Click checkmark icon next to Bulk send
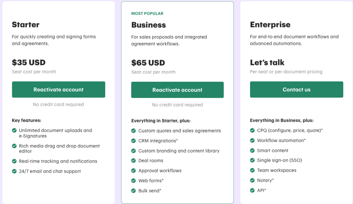This screenshot has height=204, width=353. [x=134, y=191]
